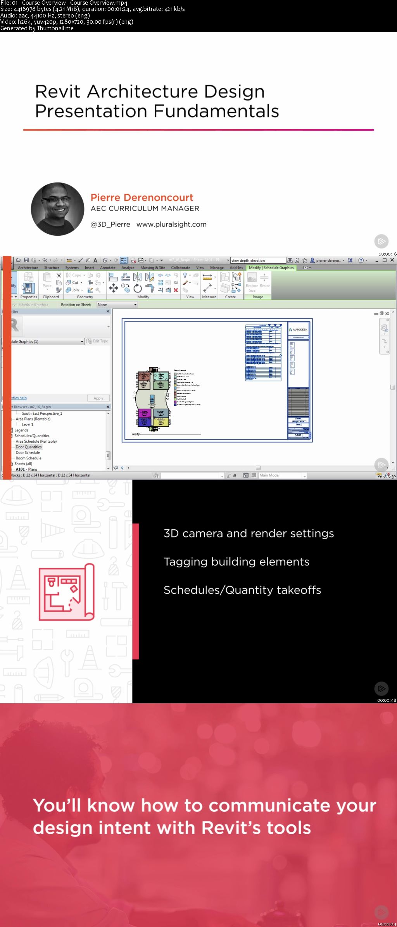Select the scissors Cut to Clipboard icon
This screenshot has width=397, height=927.
(x=59, y=275)
